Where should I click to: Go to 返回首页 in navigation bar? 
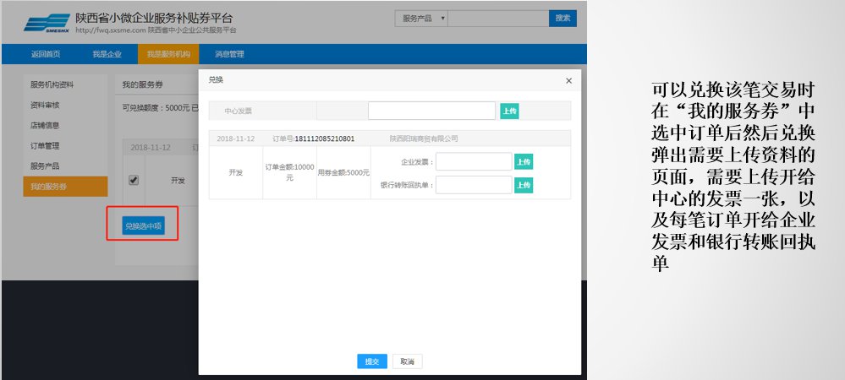tap(46, 54)
